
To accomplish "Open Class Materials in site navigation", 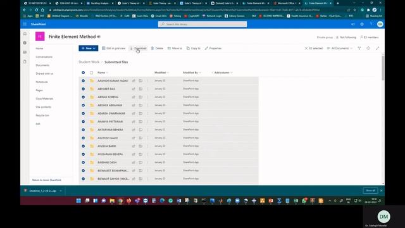I will point(44,99).
